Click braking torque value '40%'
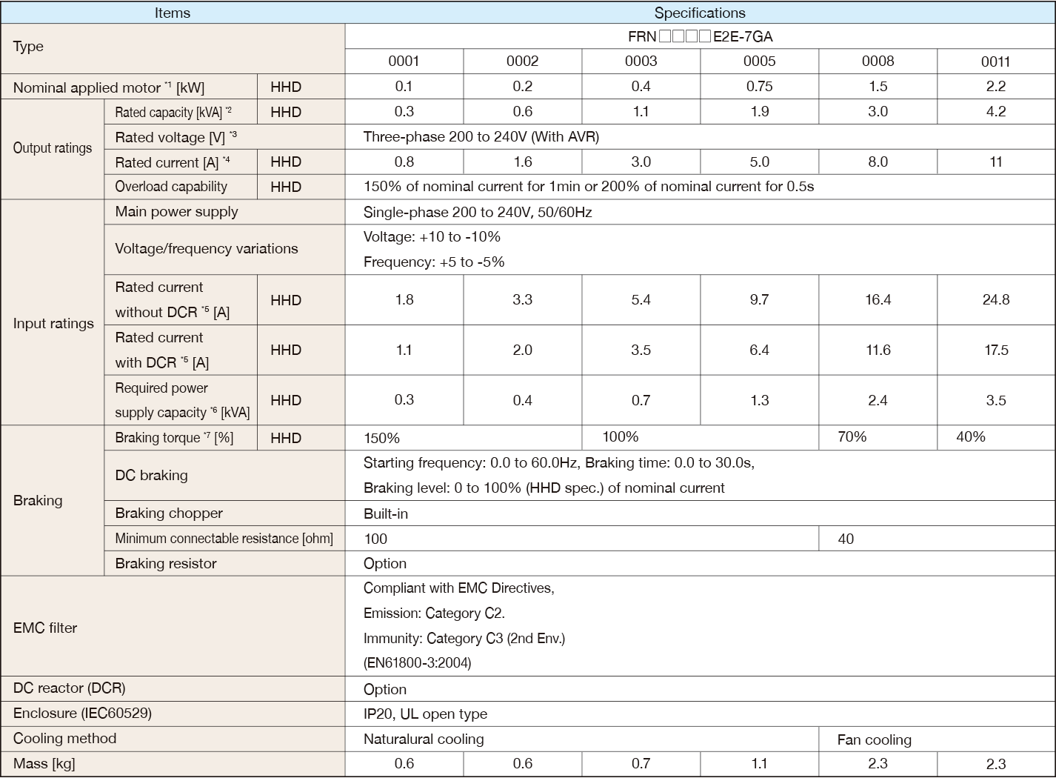 pos(970,436)
